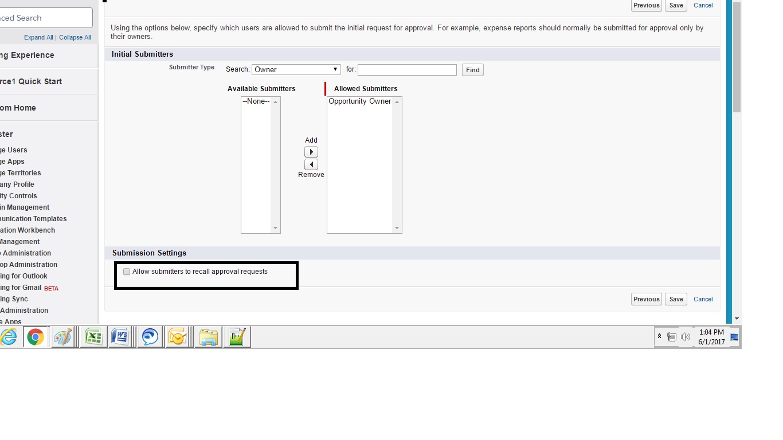Image resolution: width=783 pixels, height=440 pixels.
Task: Select --None-- in Available Submitters list
Action: click(x=256, y=101)
